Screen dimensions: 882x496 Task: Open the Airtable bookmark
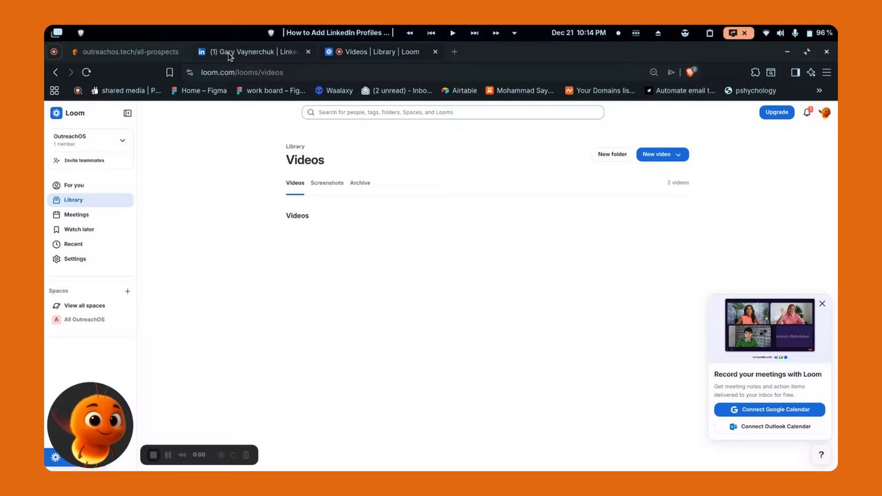click(x=459, y=90)
